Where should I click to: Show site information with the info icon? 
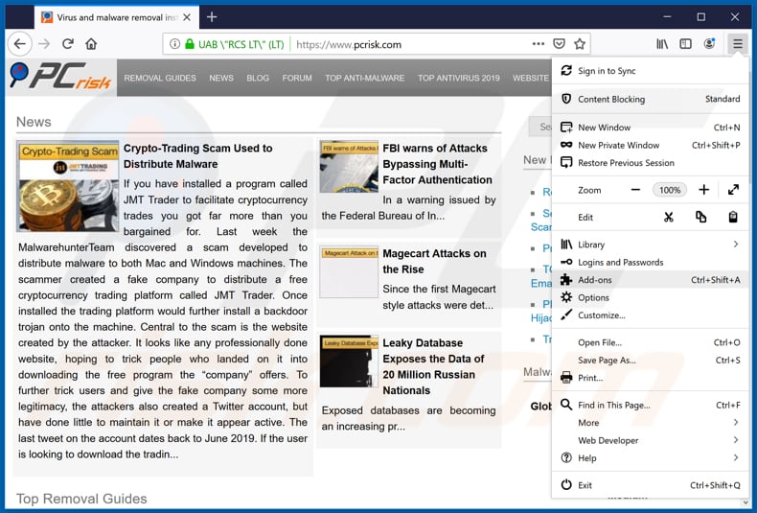174,44
